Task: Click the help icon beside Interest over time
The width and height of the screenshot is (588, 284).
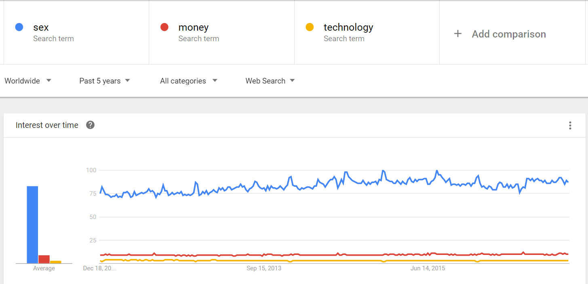Action: tap(91, 125)
